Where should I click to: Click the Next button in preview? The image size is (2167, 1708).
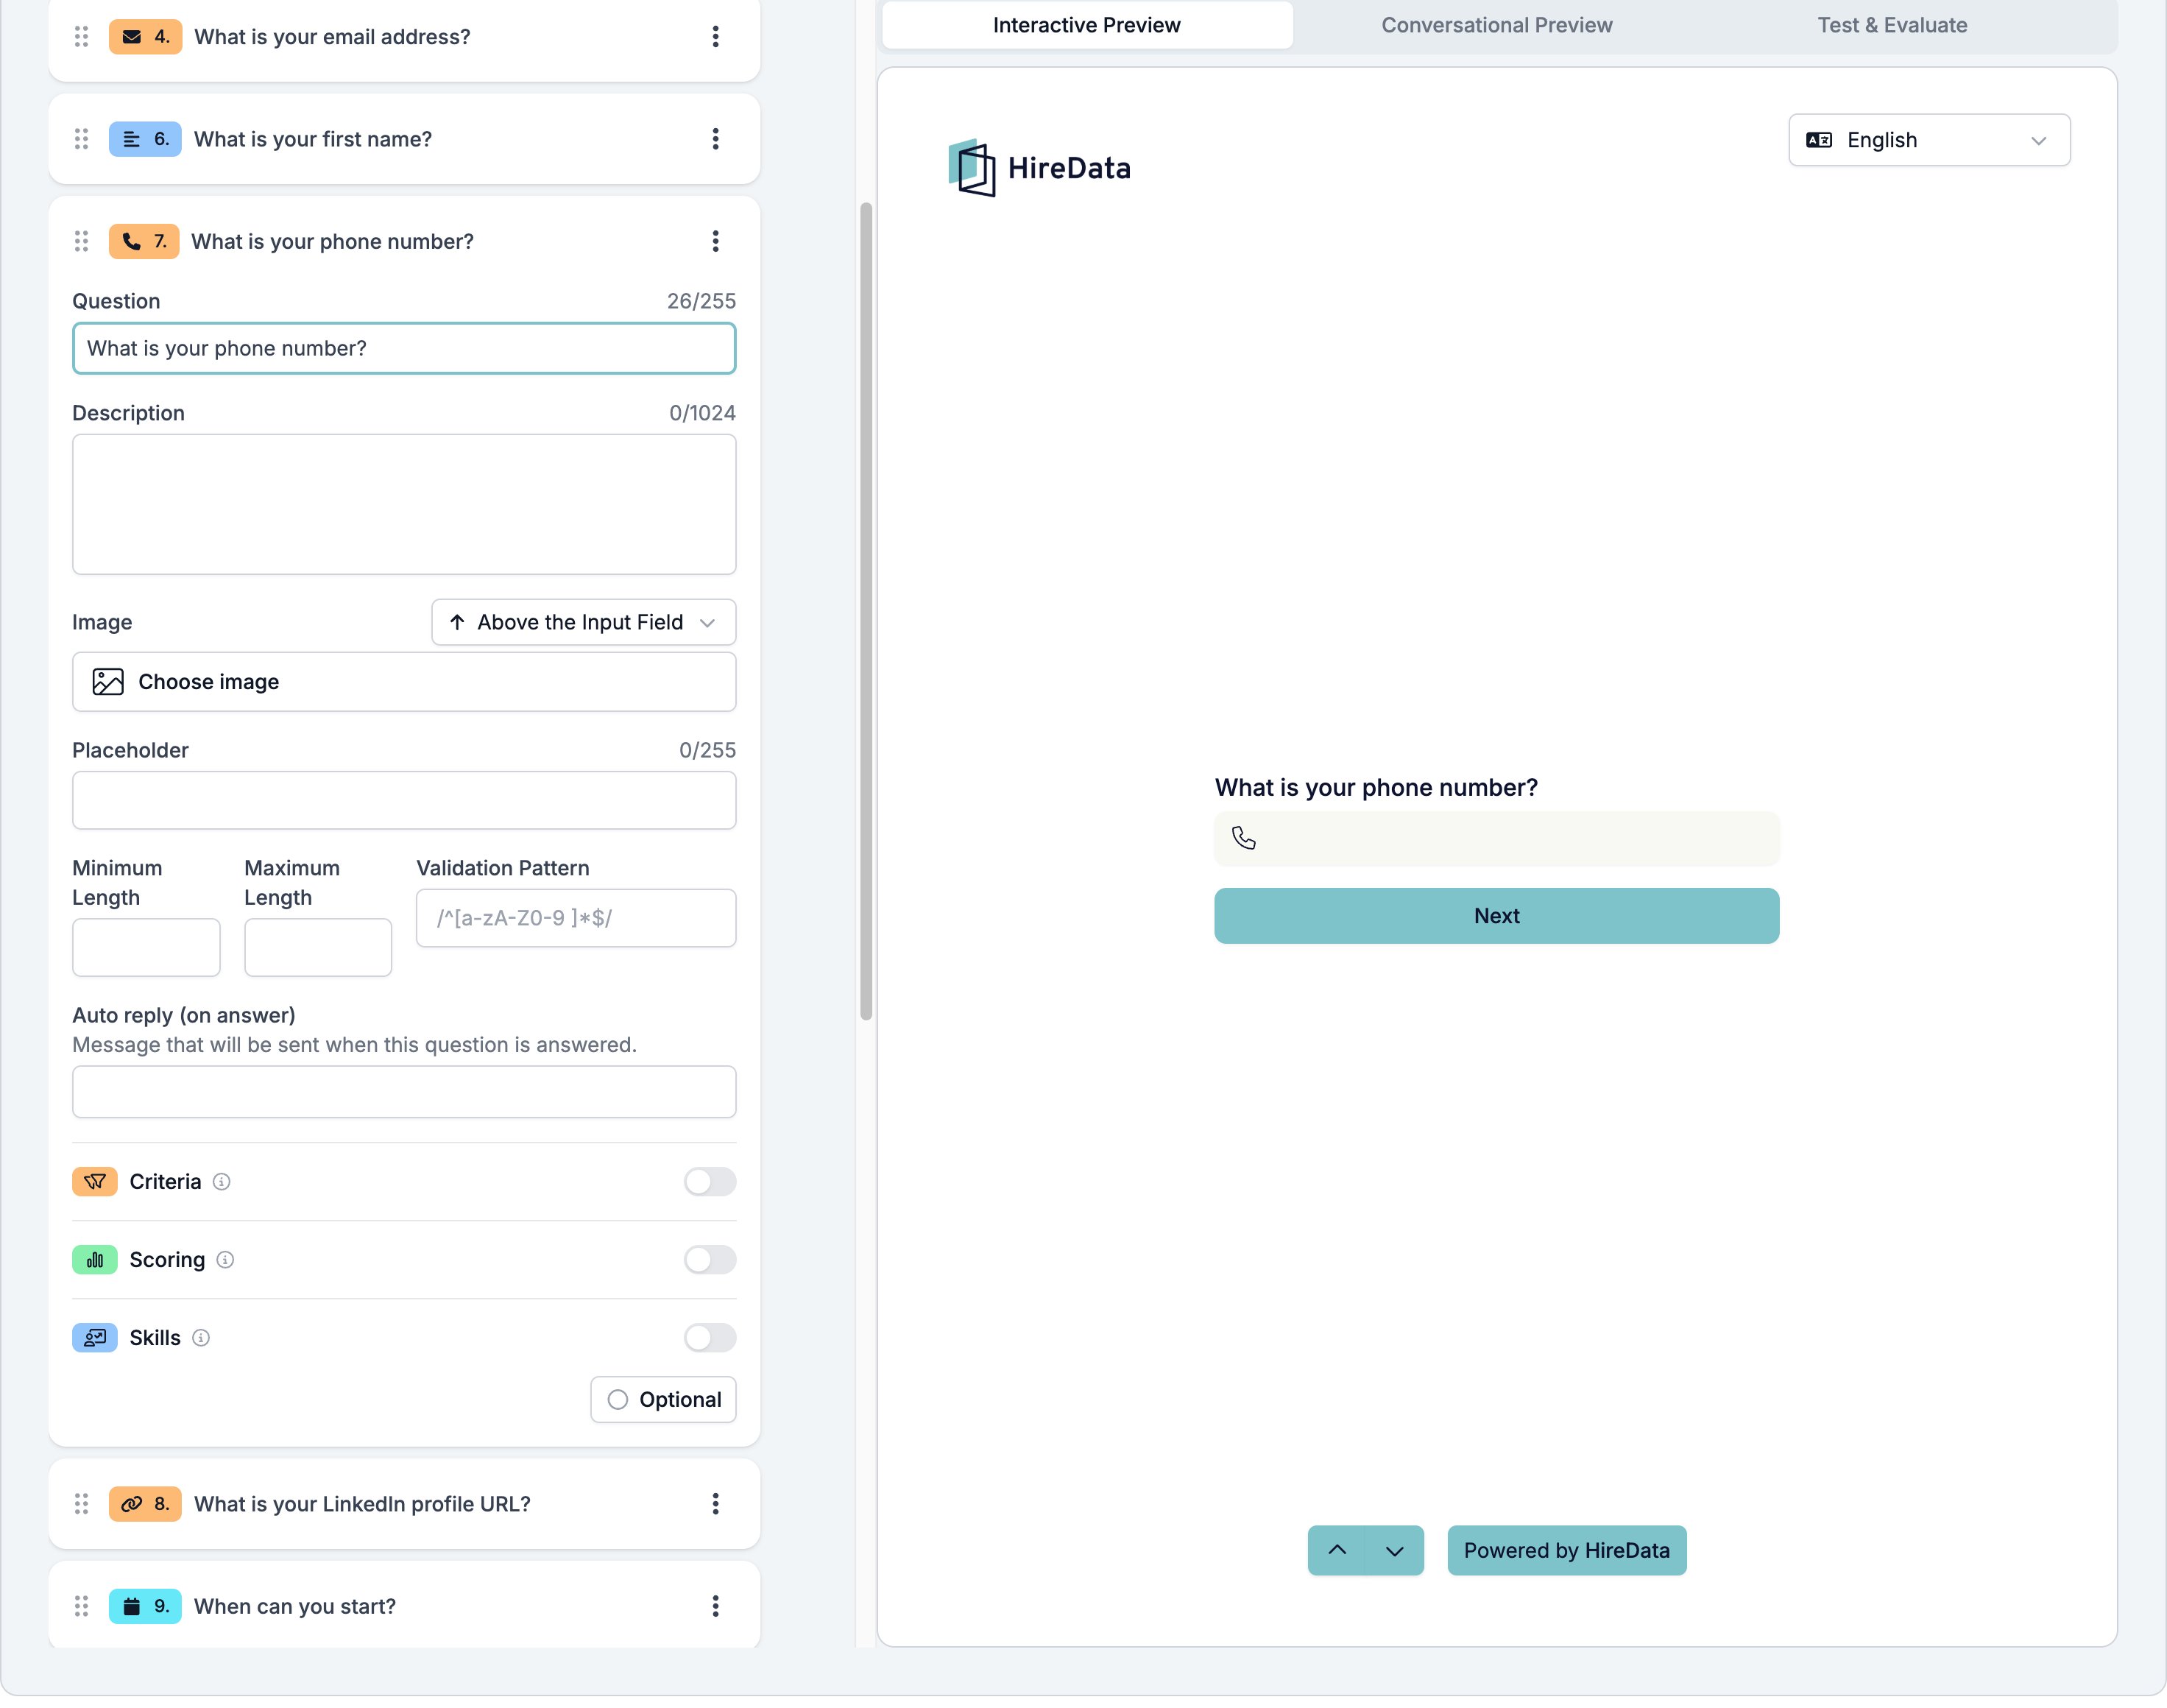(x=1496, y=916)
